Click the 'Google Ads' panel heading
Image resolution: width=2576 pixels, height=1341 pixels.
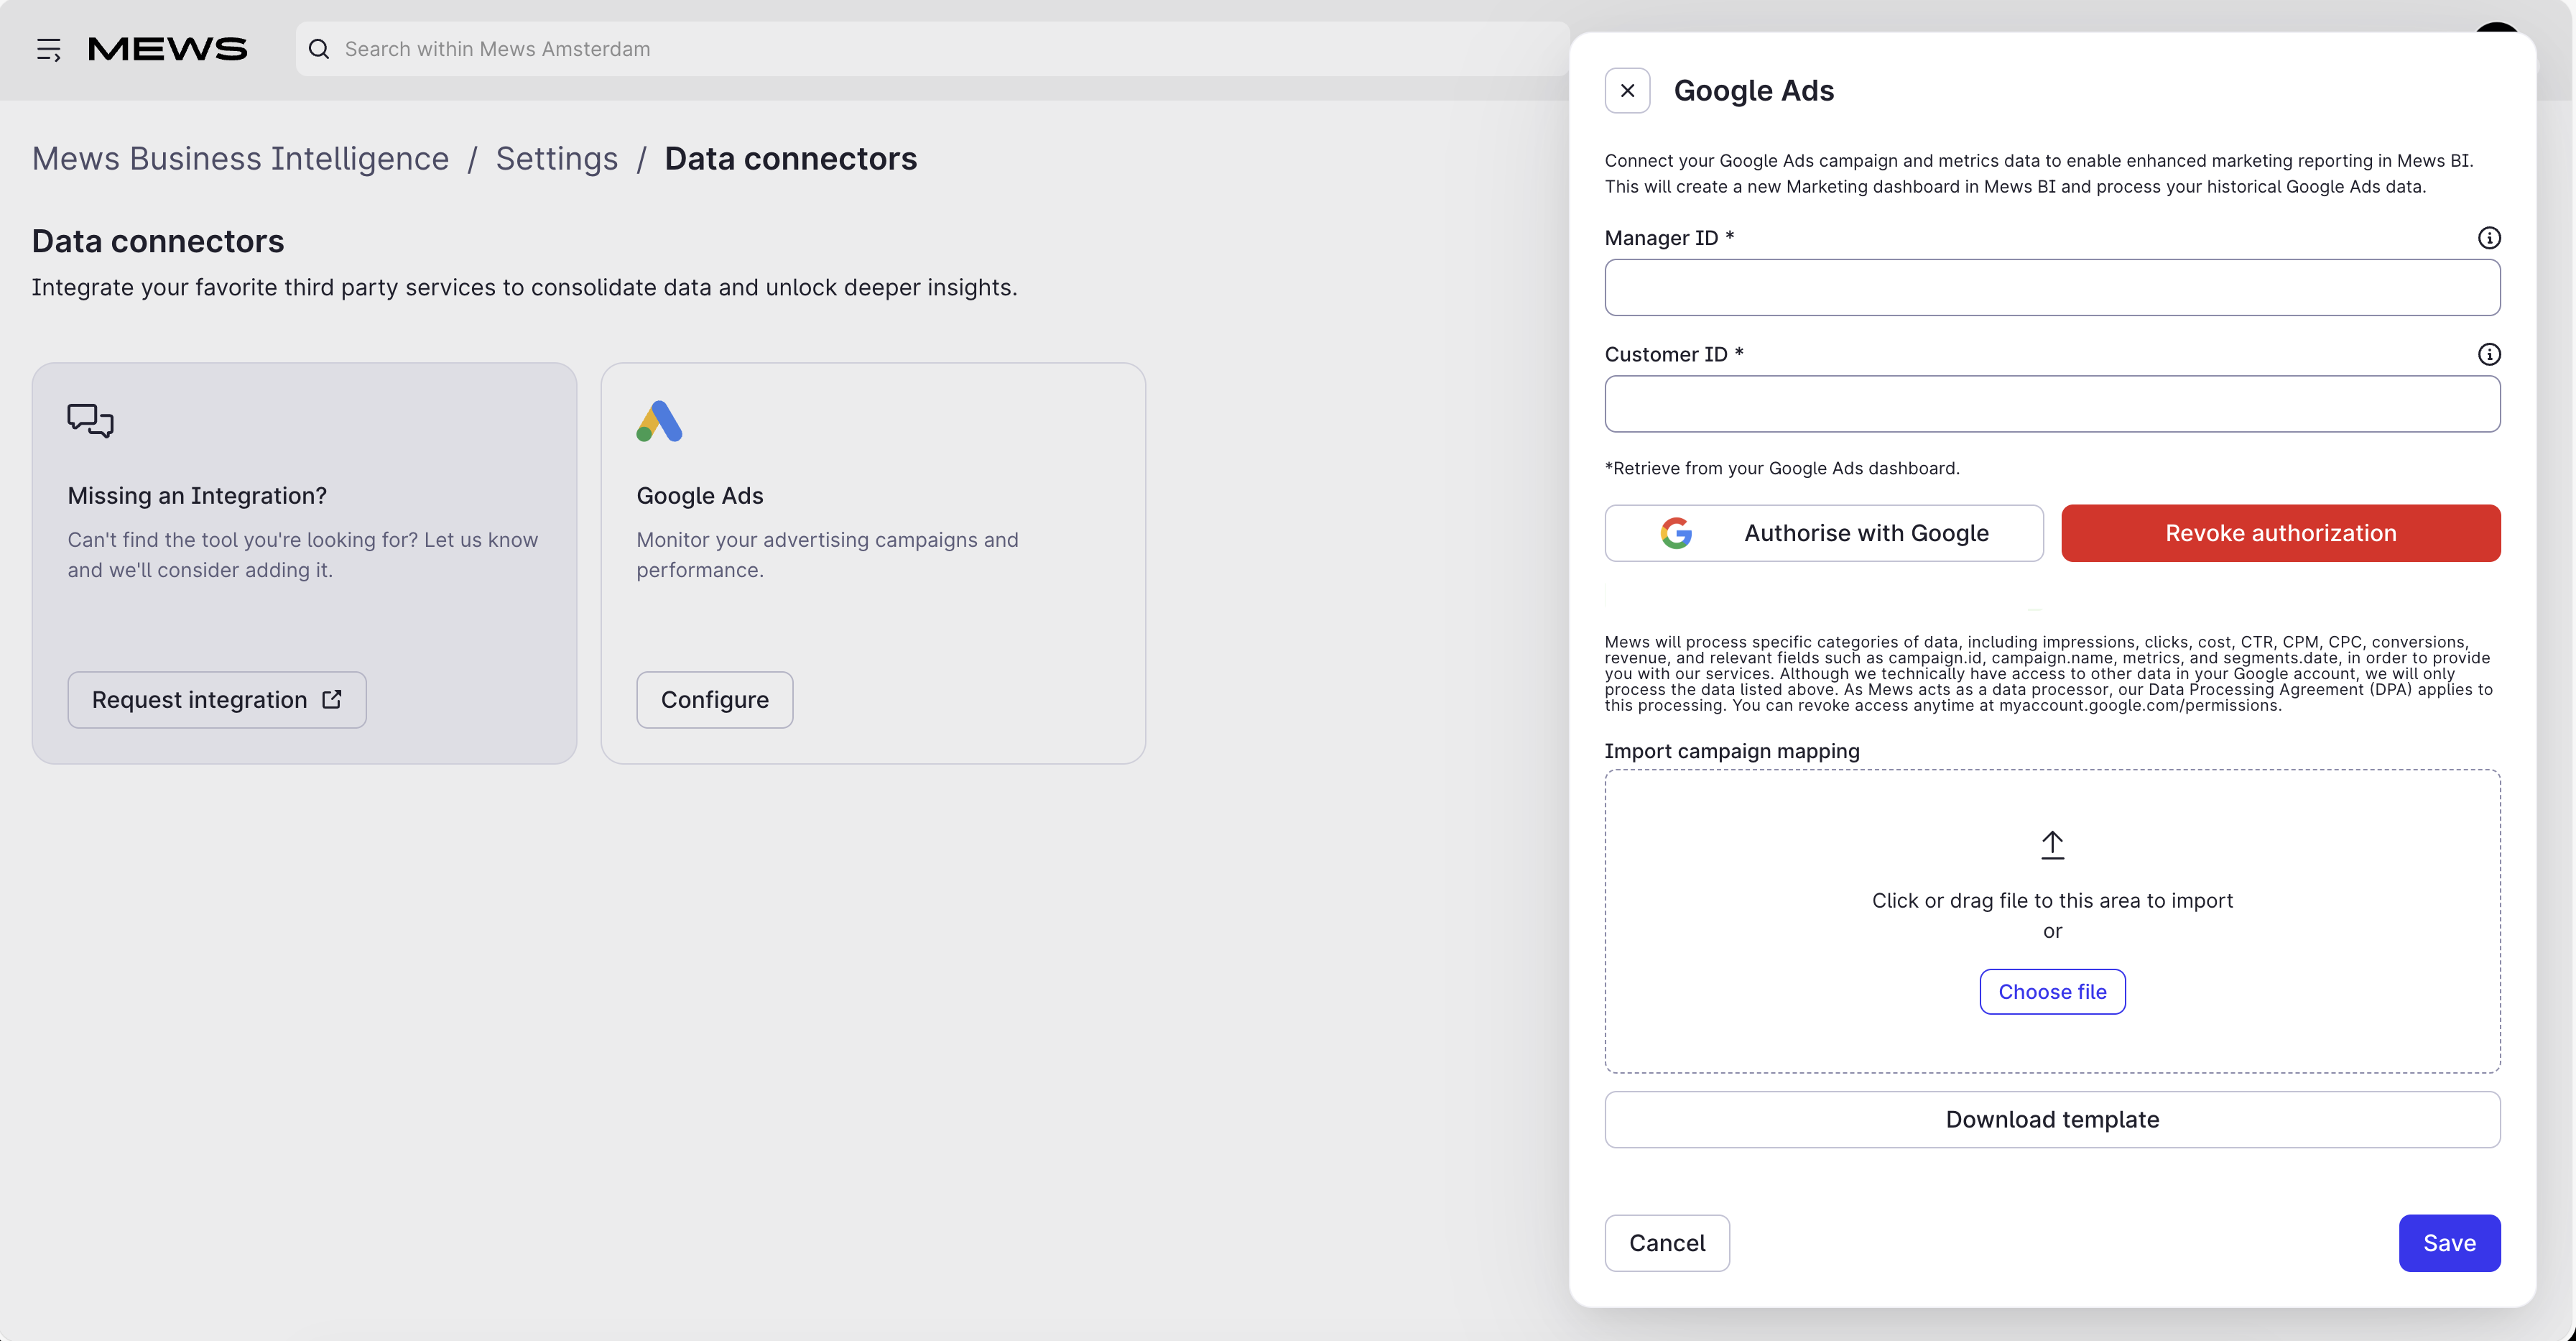[x=1754, y=91]
